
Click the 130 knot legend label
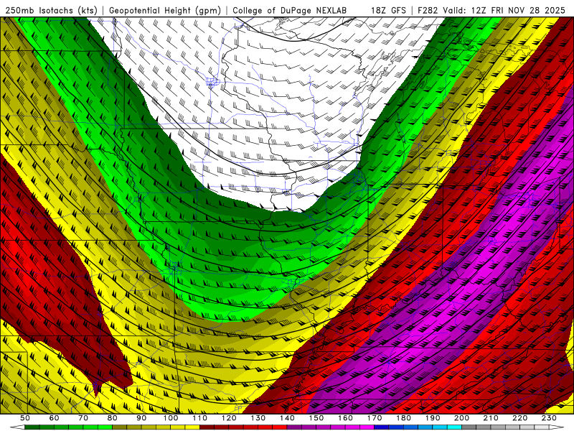coord(258,418)
